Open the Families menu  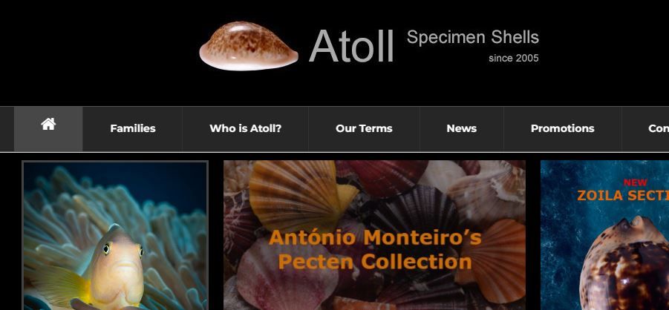[x=133, y=128]
